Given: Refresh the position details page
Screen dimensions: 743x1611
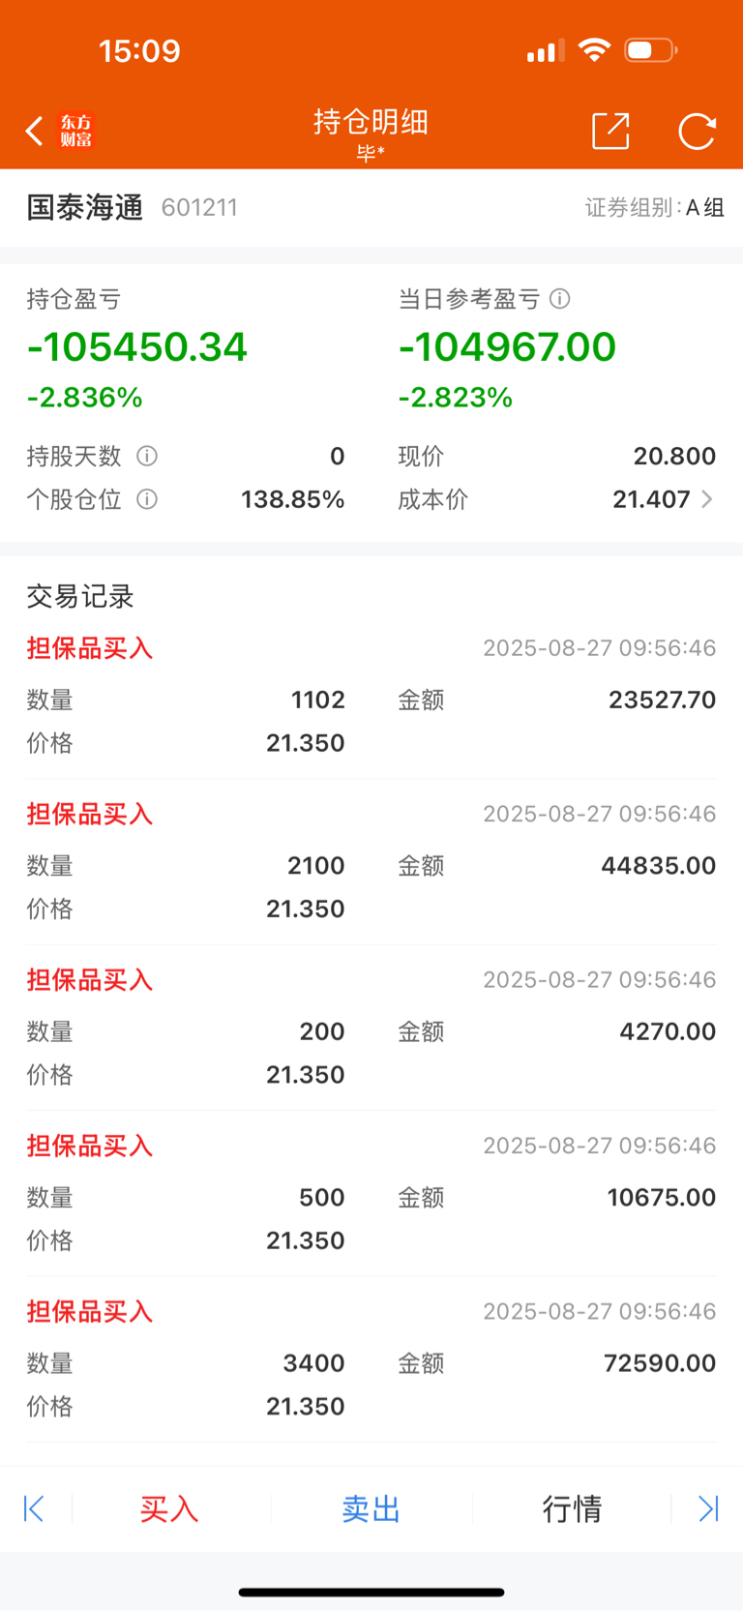Looking at the screenshot, I should click(x=697, y=131).
